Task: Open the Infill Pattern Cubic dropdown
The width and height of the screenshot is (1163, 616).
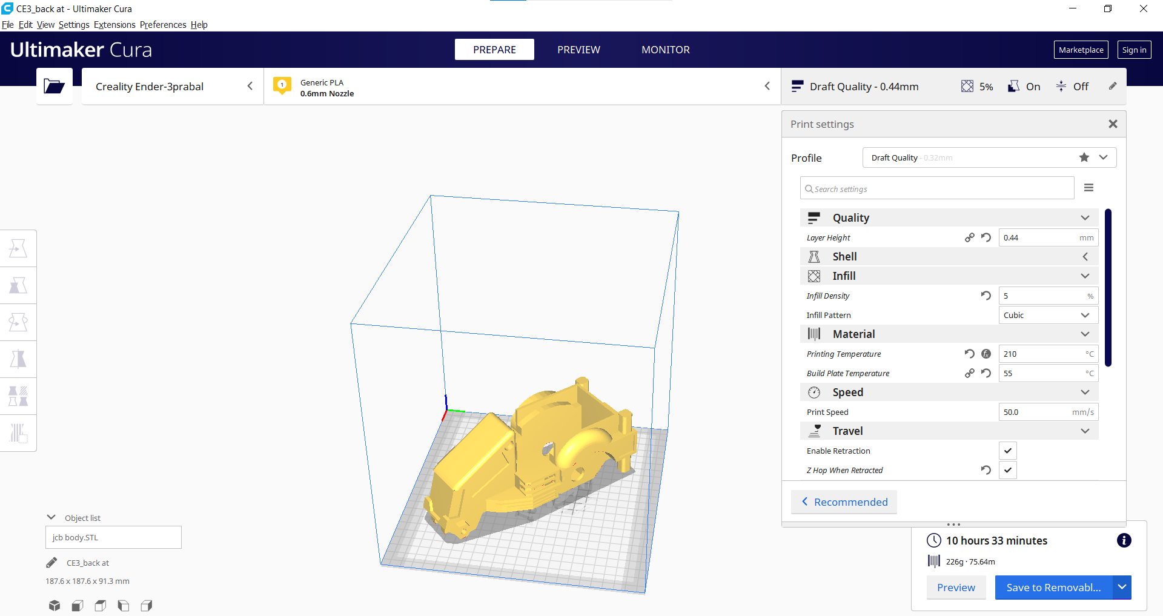Action: tap(1049, 315)
